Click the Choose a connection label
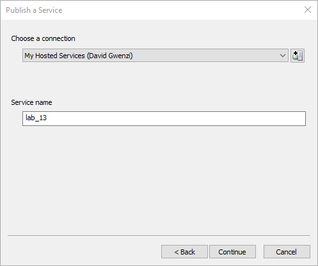 43,38
